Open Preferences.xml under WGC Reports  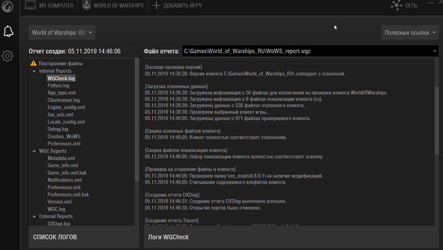(64, 187)
